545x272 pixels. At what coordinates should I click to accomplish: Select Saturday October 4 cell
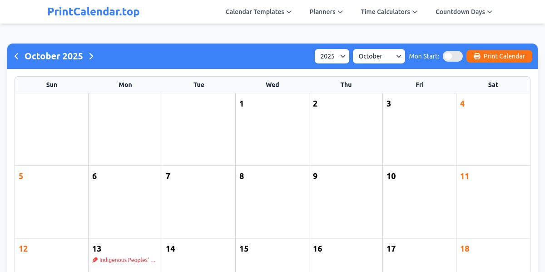point(493,130)
